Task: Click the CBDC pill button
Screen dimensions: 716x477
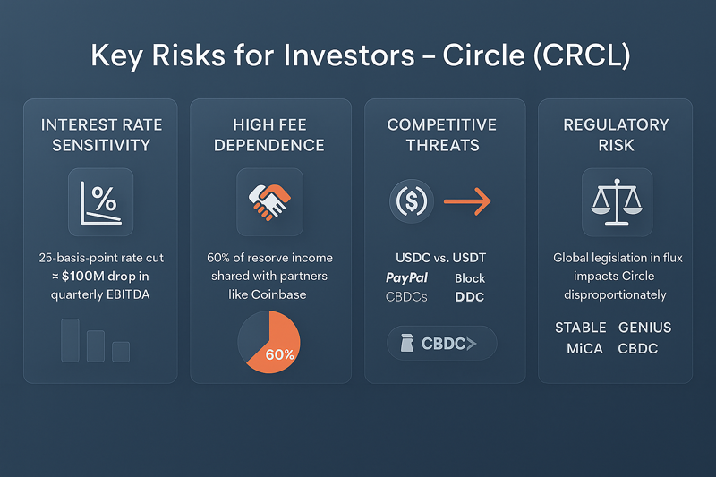Action: pyautogui.click(x=441, y=343)
